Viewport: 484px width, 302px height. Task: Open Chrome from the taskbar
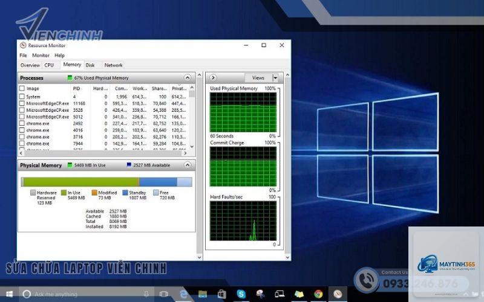[x=318, y=294]
